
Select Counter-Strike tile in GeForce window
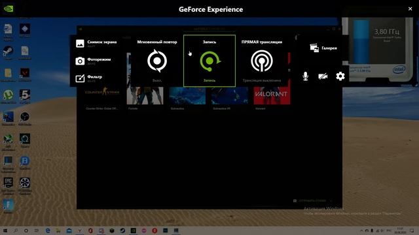tap(102, 96)
